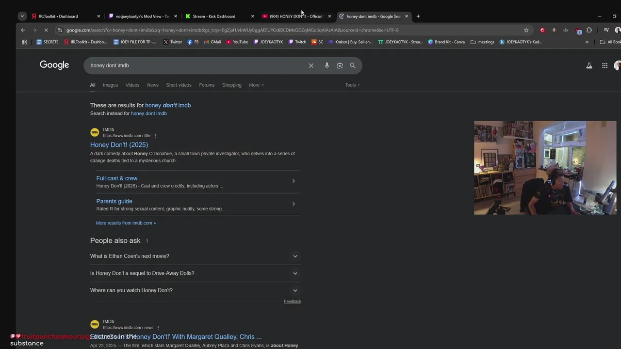Open the Chrome tab search dropdown
The height and width of the screenshot is (349, 621).
point(22,16)
